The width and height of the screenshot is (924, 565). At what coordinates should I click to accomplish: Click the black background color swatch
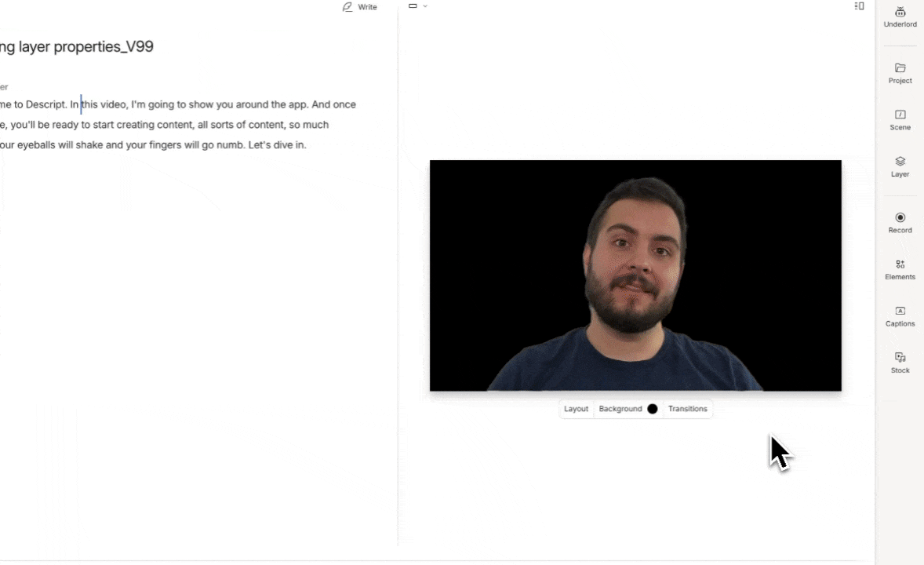[652, 409]
